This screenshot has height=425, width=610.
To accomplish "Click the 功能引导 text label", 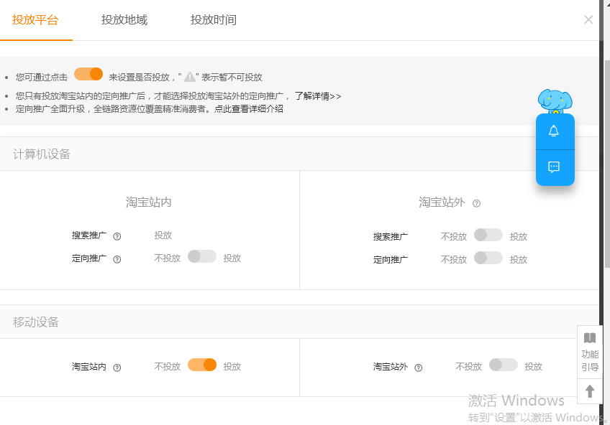I will pyautogui.click(x=590, y=360).
